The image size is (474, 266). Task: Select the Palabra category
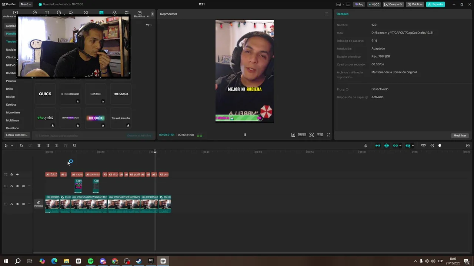pos(11,81)
